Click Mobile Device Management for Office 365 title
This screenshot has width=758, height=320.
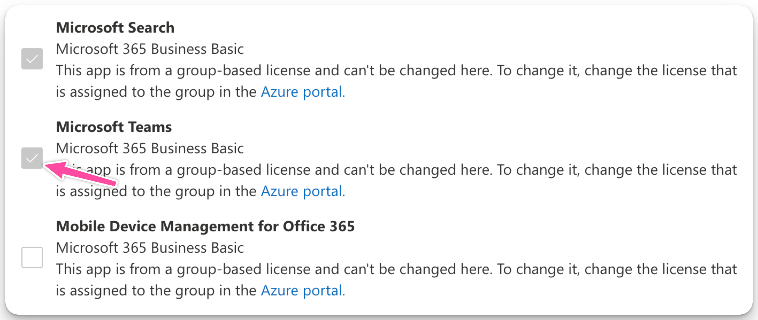tap(205, 226)
